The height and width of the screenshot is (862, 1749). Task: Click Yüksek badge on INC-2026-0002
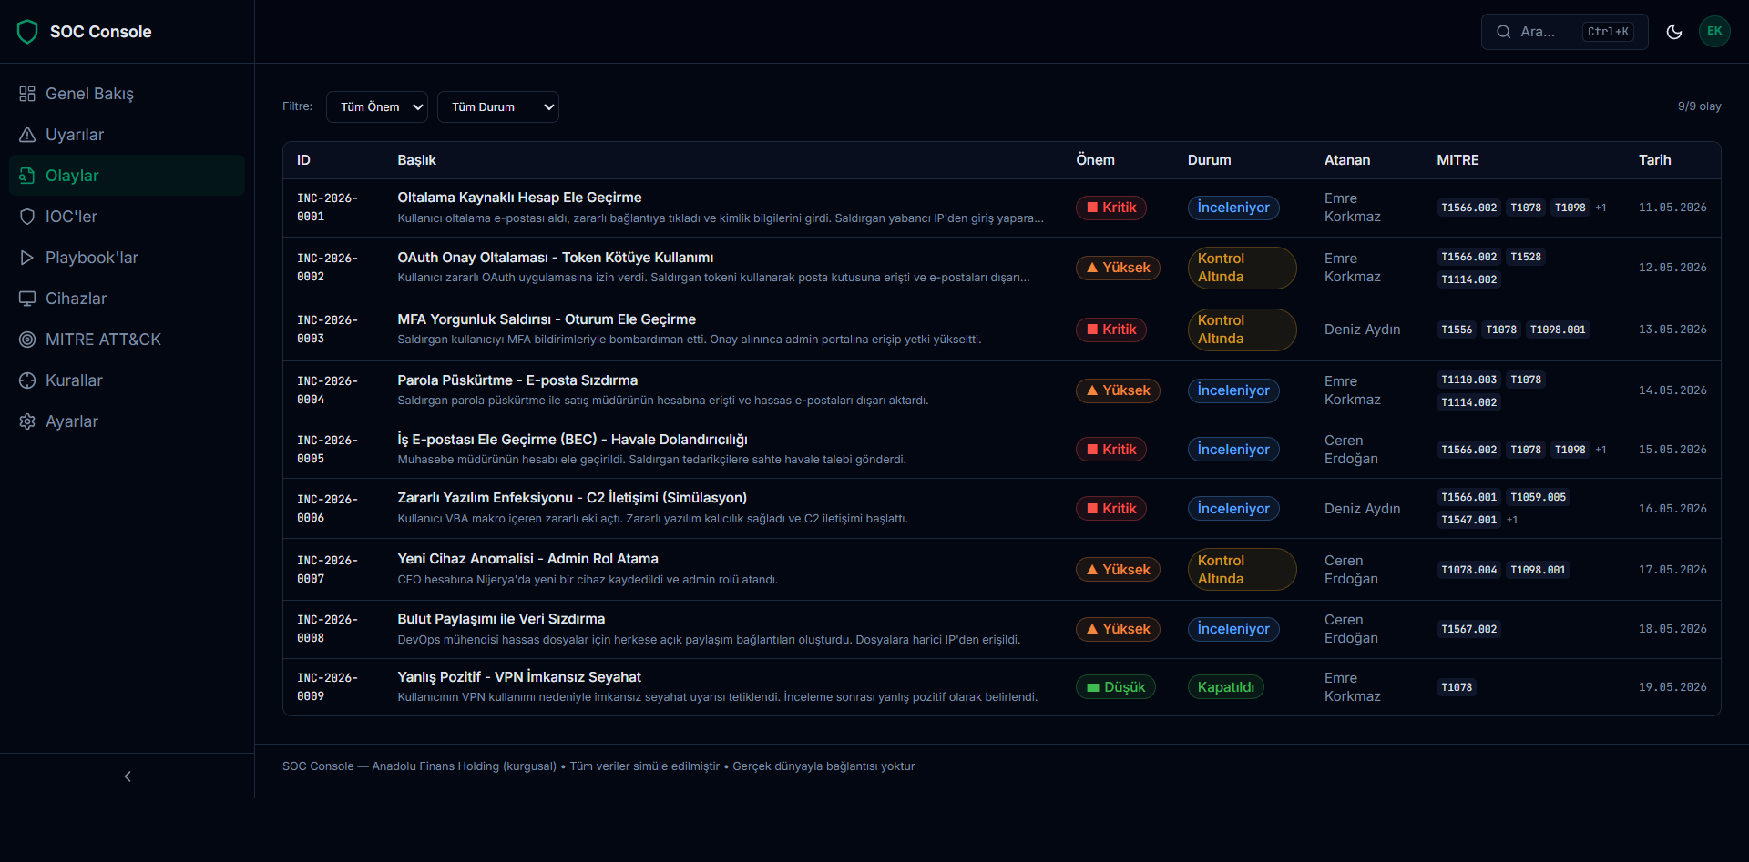[x=1118, y=268]
